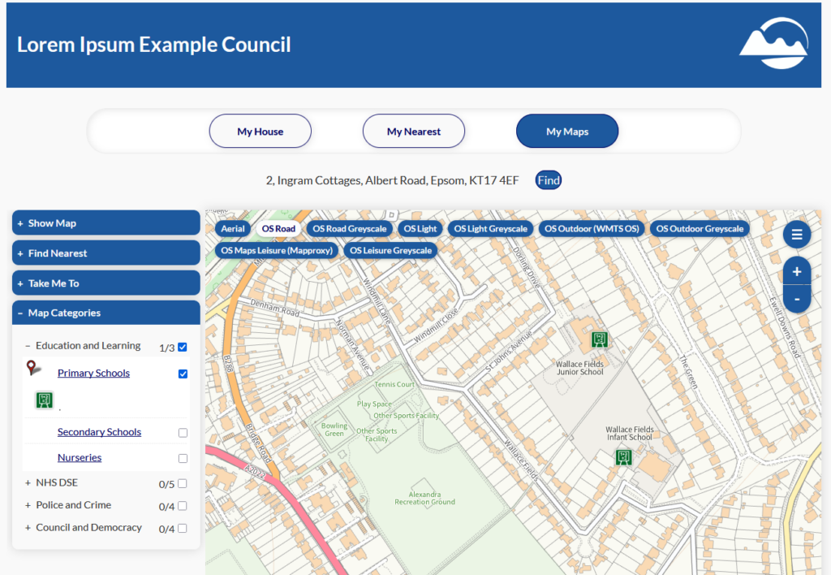Open the Secondary Schools link

[99, 432]
